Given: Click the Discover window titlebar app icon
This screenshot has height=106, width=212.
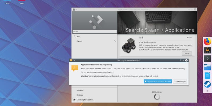Looking at the screenshot, I should tap(74, 10).
